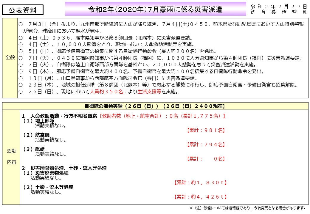Click heading 1 人命救助活動・行方不明者捜索
This screenshot has width=310, height=214.
tap(60, 116)
